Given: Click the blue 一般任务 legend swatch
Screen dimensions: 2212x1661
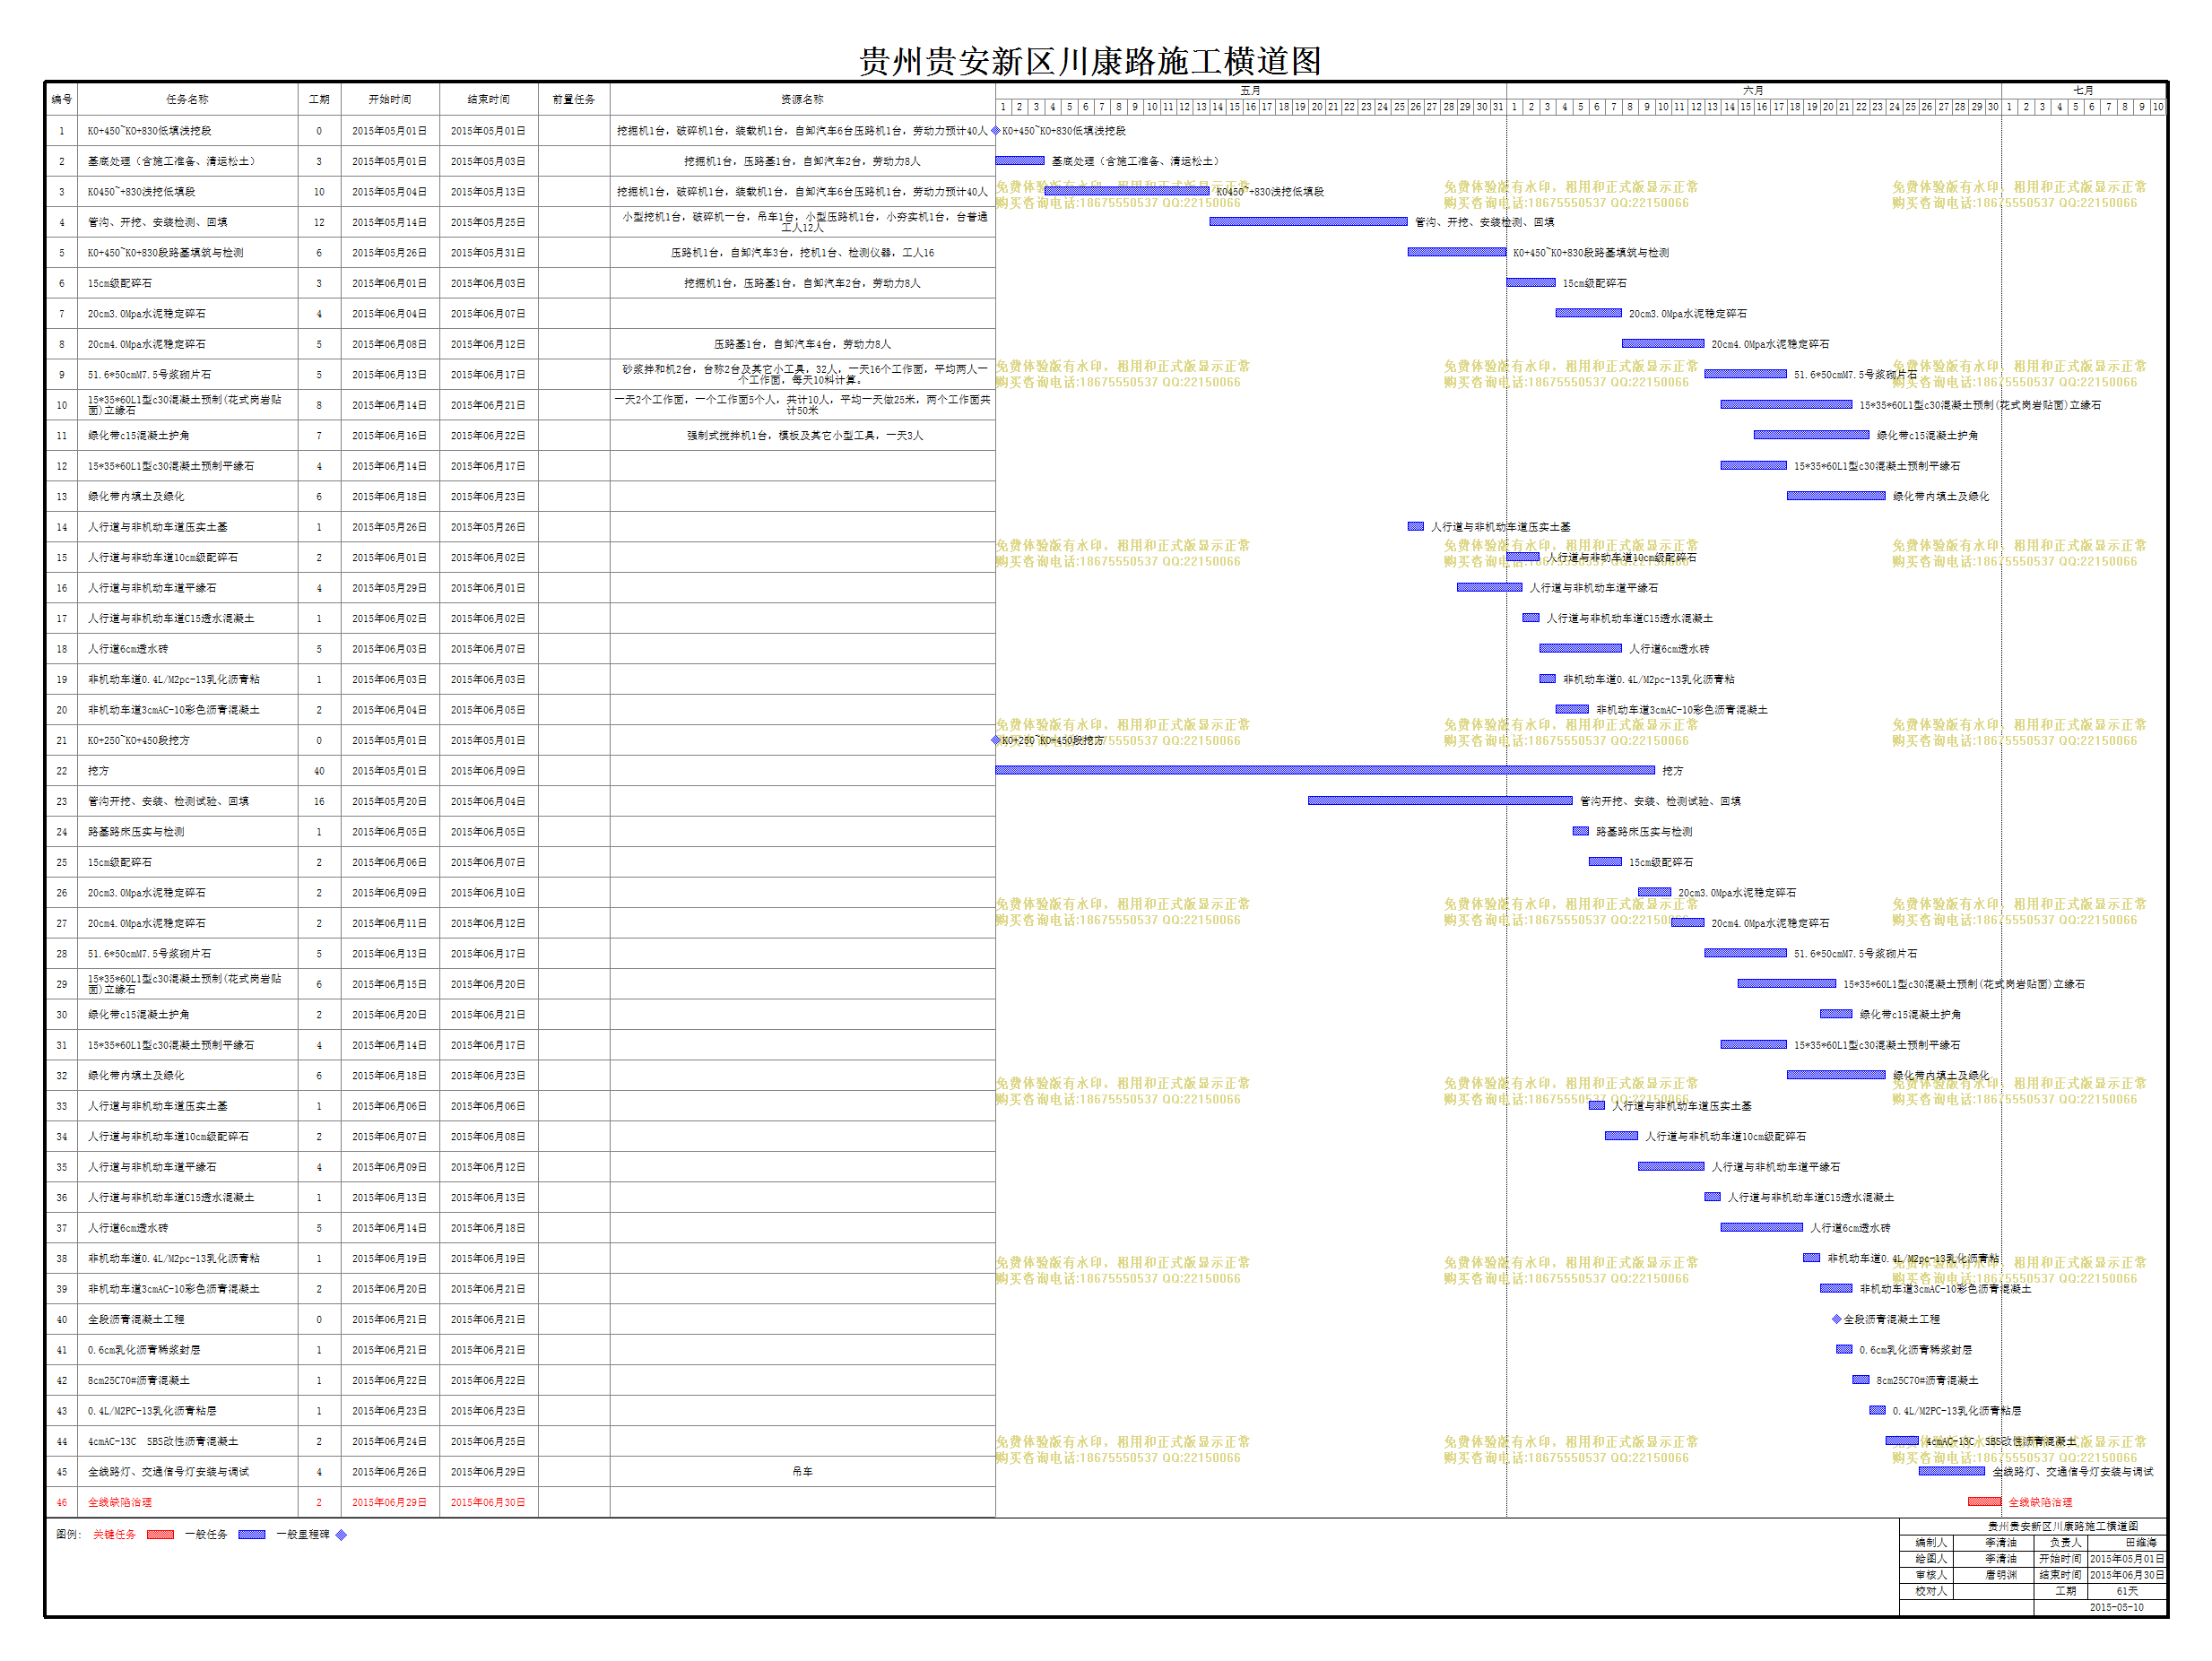Looking at the screenshot, I should [x=252, y=1535].
